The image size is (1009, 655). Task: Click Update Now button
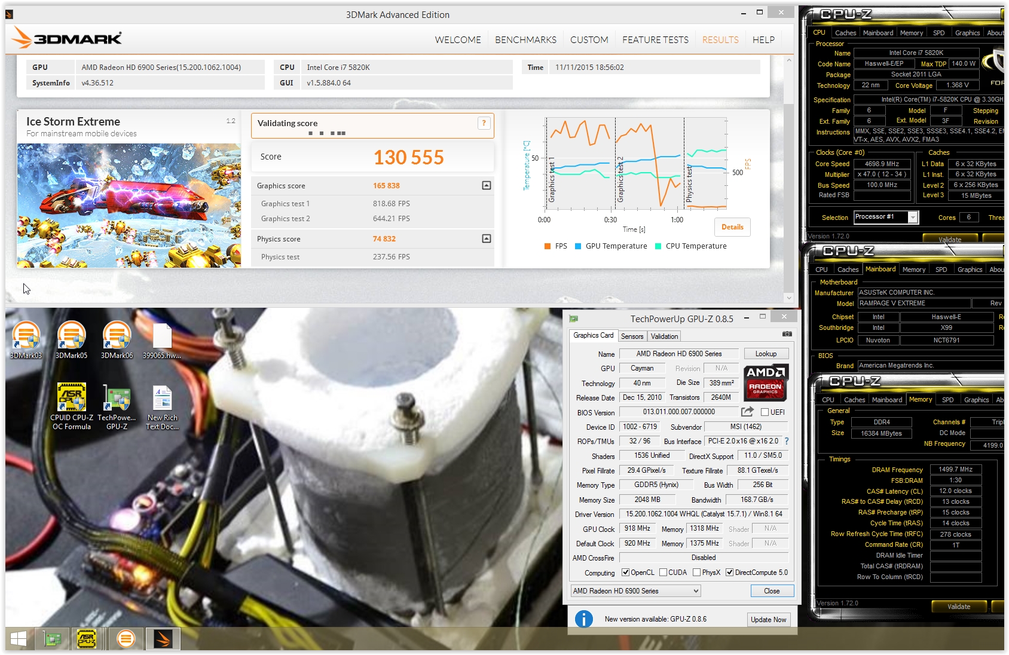[x=768, y=620]
